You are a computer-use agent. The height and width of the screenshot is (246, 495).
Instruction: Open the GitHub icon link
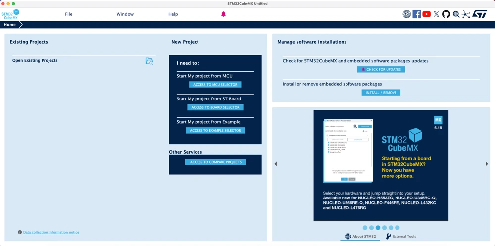click(x=446, y=14)
